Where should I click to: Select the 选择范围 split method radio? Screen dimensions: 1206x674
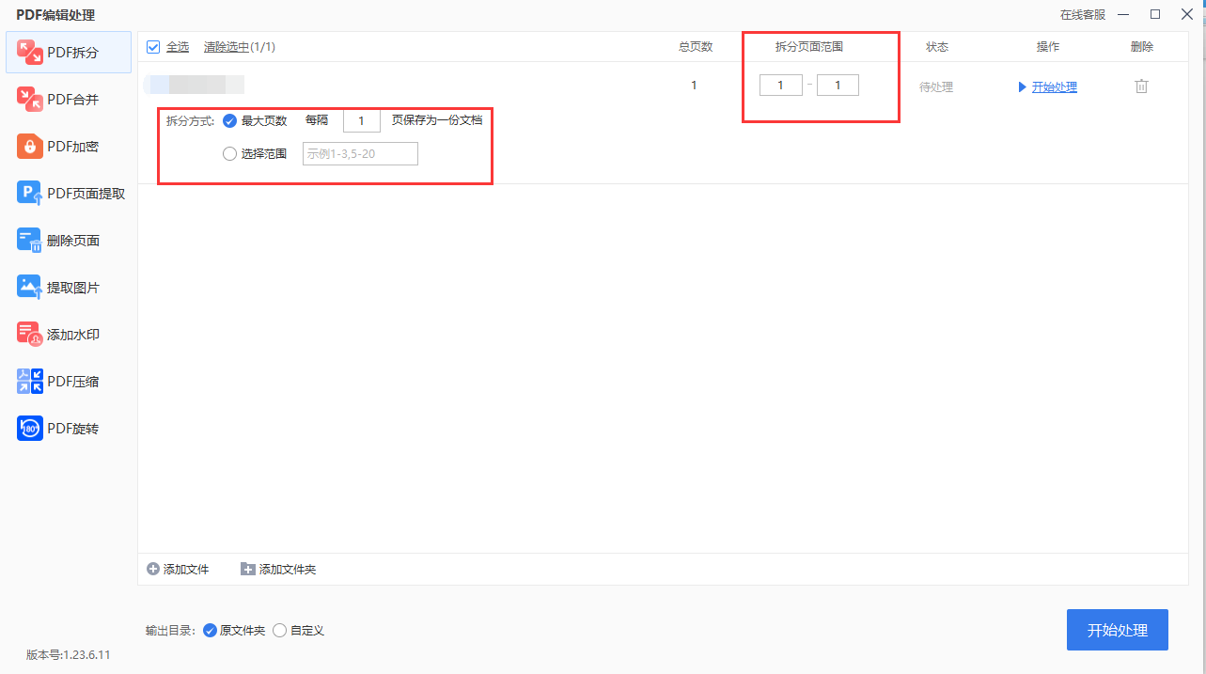pyautogui.click(x=229, y=154)
